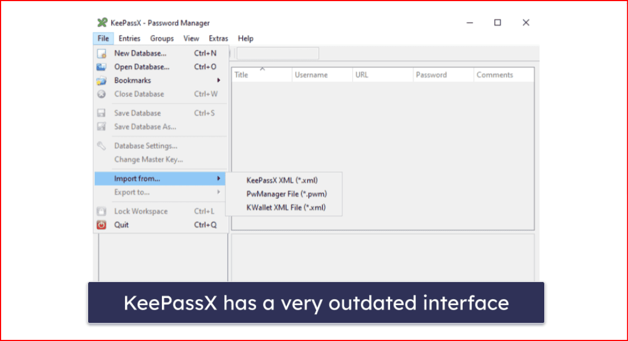Expand the Bookmarks submenu arrow
The image size is (628, 341).
tap(219, 80)
